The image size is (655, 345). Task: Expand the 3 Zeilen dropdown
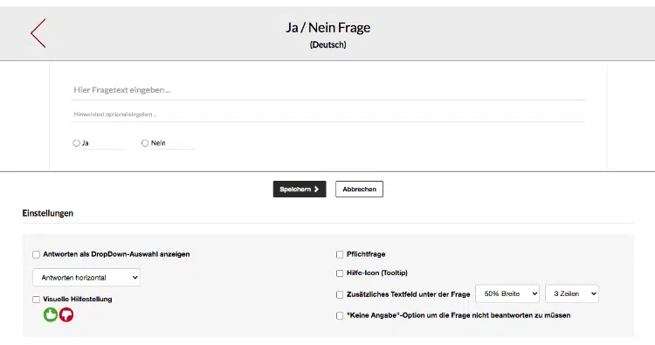pyautogui.click(x=572, y=294)
